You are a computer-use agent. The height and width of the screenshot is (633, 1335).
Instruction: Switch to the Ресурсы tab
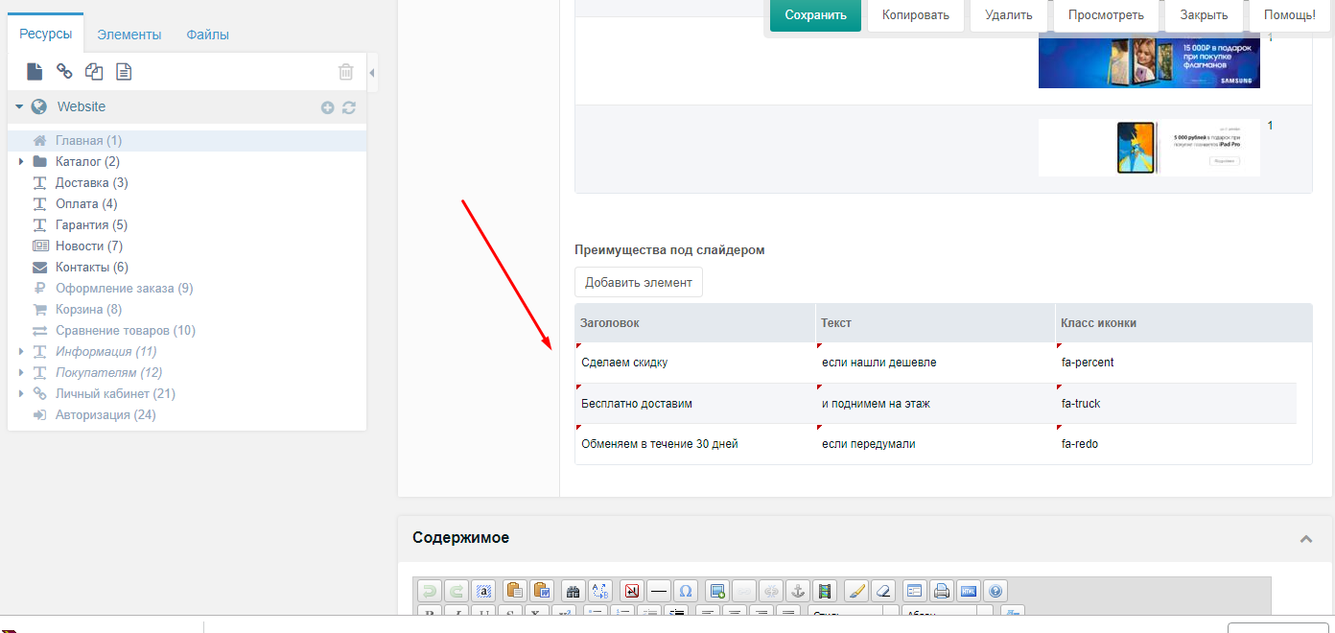point(45,34)
